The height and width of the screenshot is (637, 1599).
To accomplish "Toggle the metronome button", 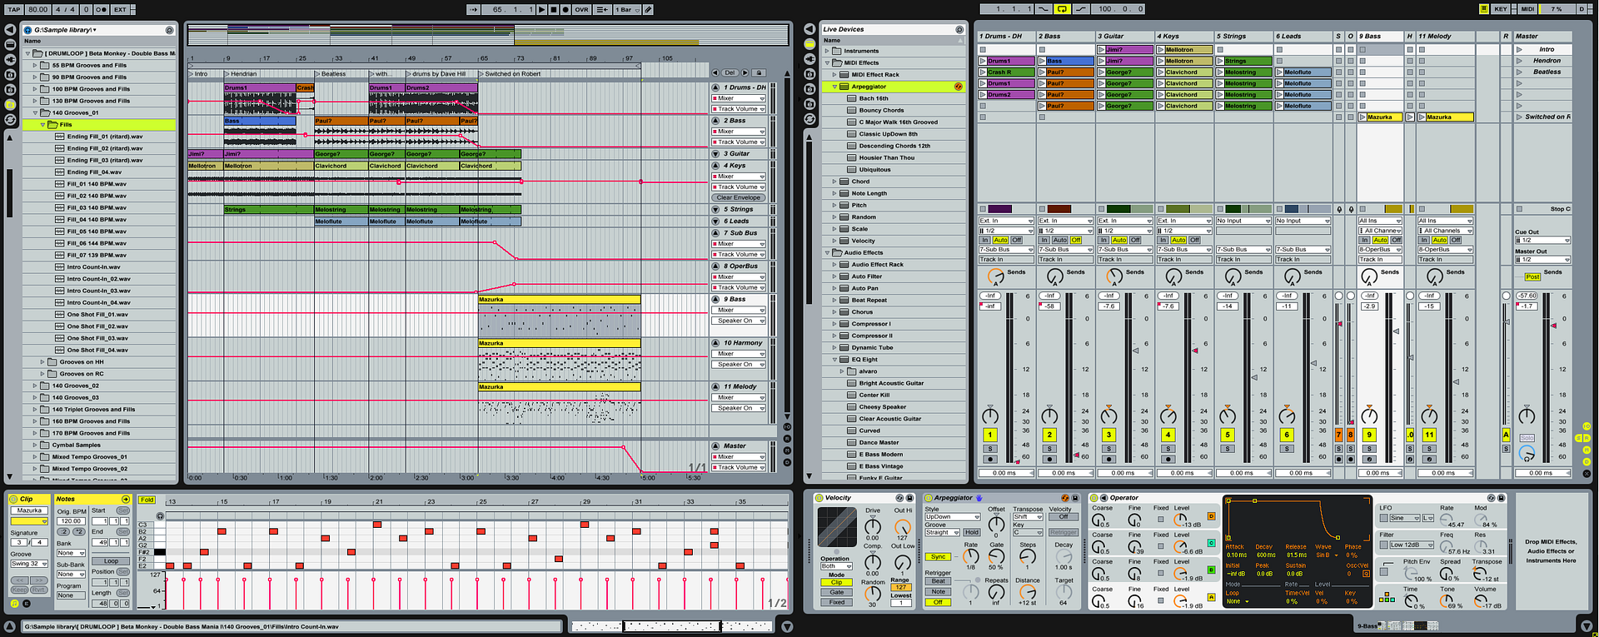I will pos(101,9).
